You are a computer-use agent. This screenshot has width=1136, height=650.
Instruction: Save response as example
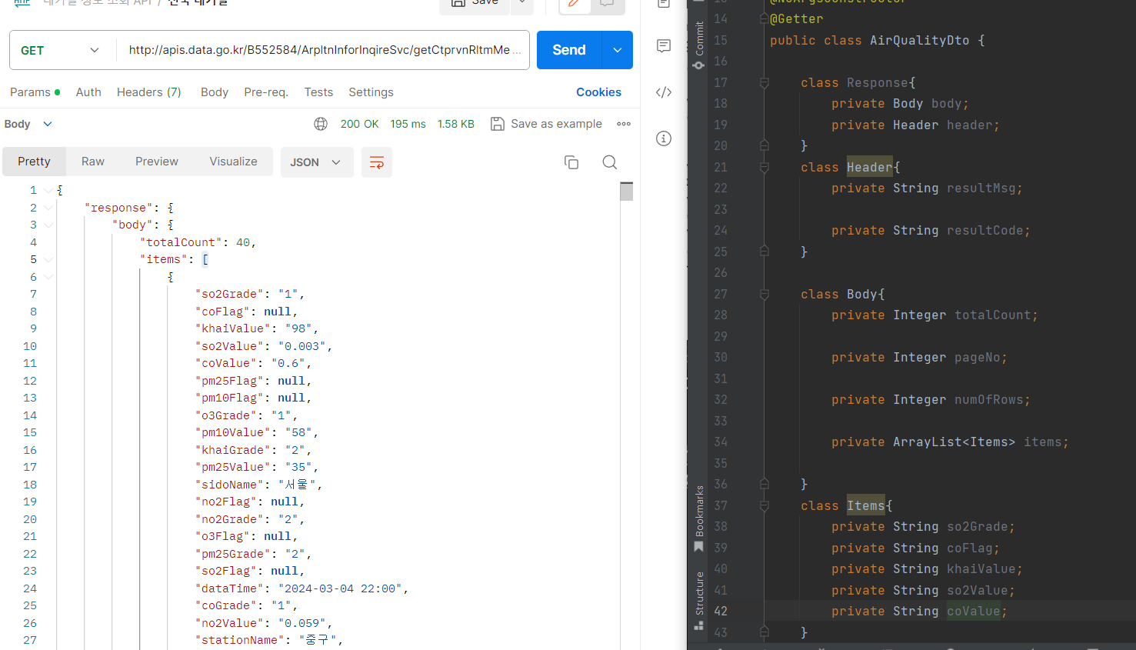click(x=547, y=124)
